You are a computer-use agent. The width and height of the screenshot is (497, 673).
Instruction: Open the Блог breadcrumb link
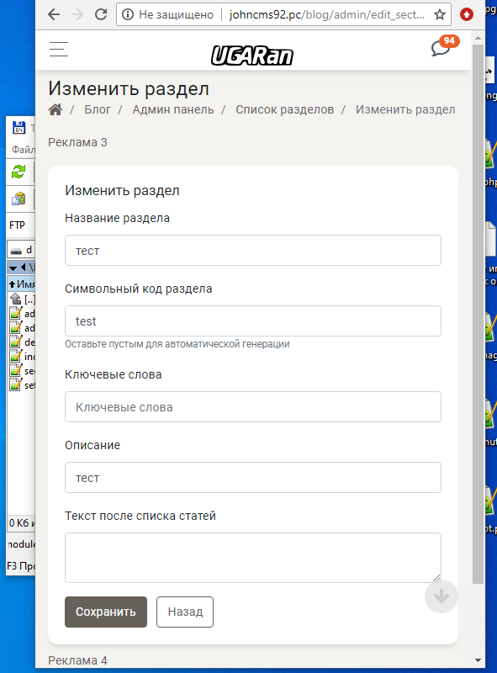coord(98,110)
